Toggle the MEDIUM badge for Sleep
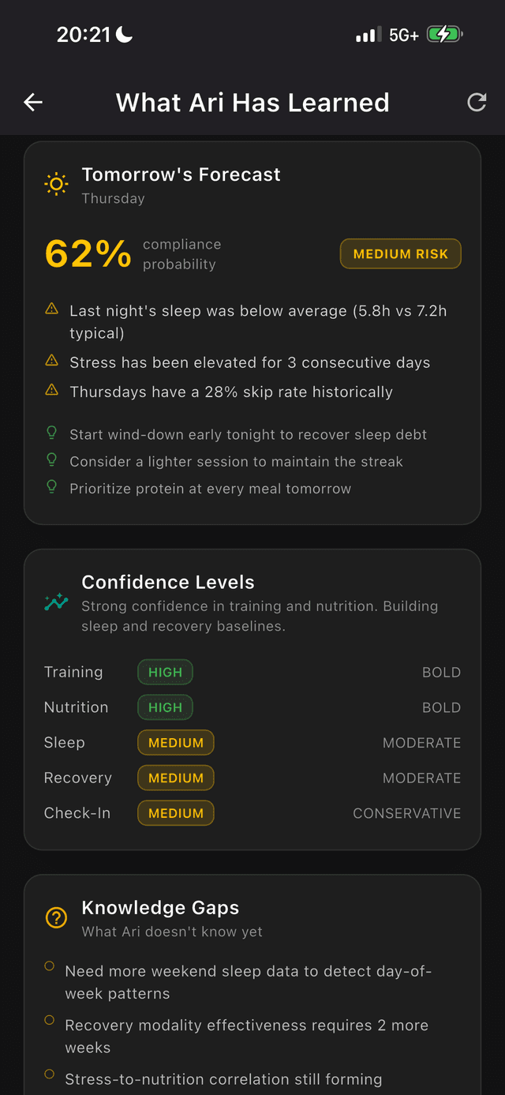This screenshot has height=1095, width=505. point(175,742)
